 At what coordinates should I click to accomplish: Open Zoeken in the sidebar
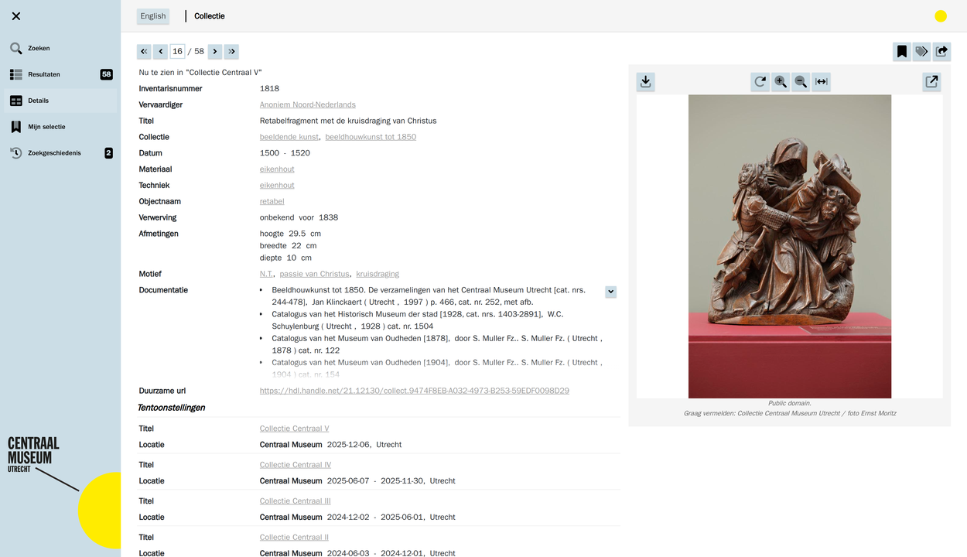coord(39,48)
